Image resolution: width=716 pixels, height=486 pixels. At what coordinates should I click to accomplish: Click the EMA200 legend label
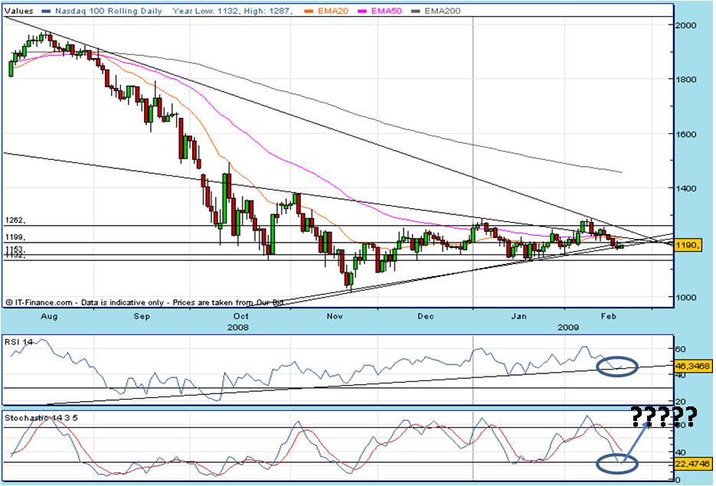point(442,11)
